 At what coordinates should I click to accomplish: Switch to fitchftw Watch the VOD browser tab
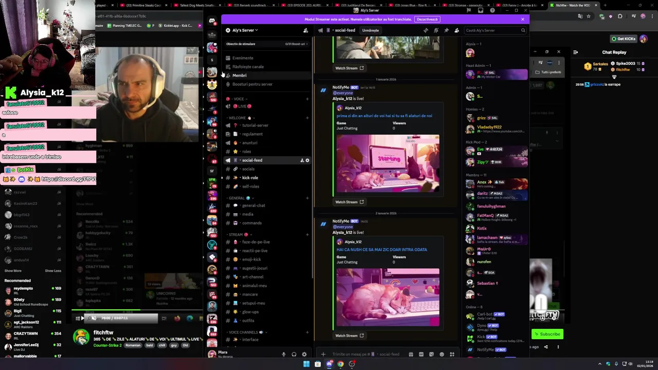(573, 5)
